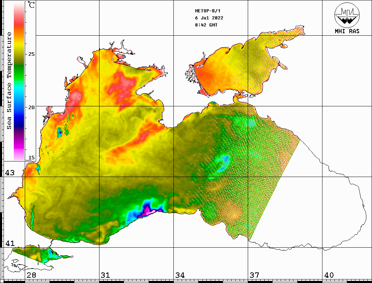Click the '°C' unit label on the legend

(x=31, y=5)
